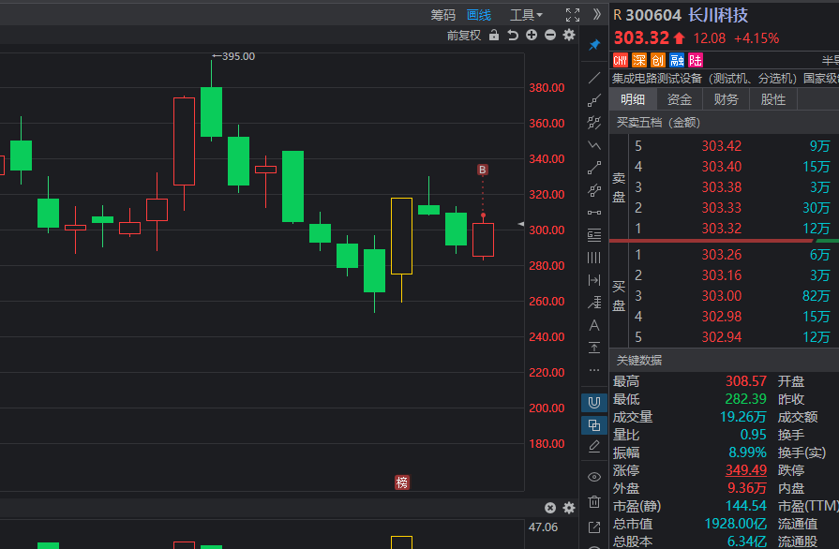Open the main chart settings gear

569,35
